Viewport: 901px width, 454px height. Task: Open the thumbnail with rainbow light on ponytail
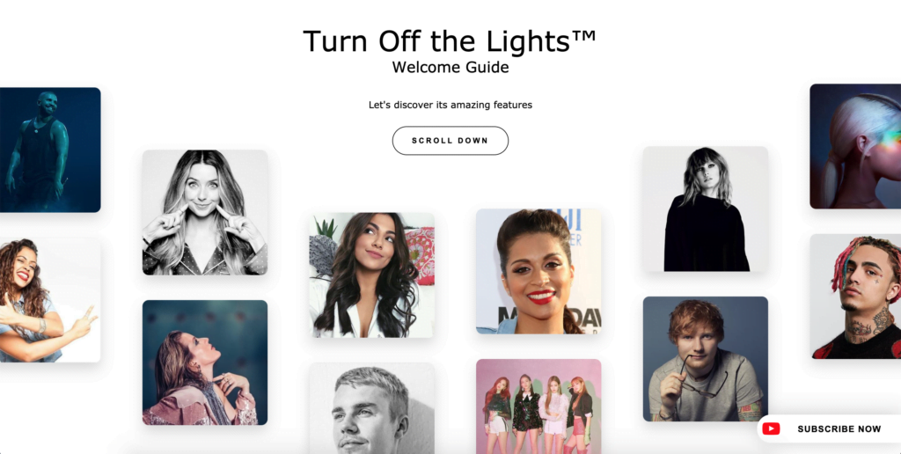pos(855,147)
